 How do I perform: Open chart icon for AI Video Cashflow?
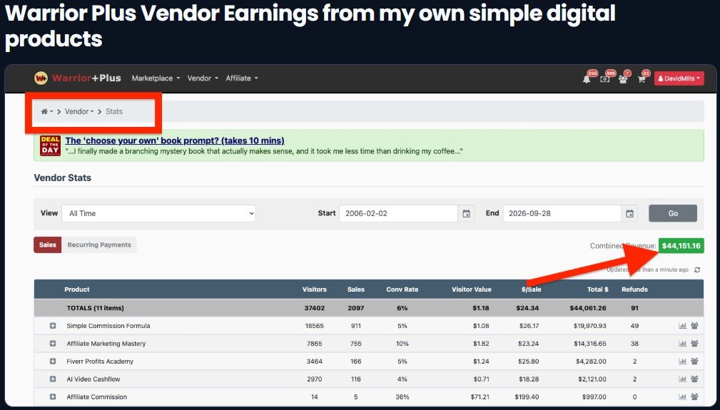[x=682, y=379]
